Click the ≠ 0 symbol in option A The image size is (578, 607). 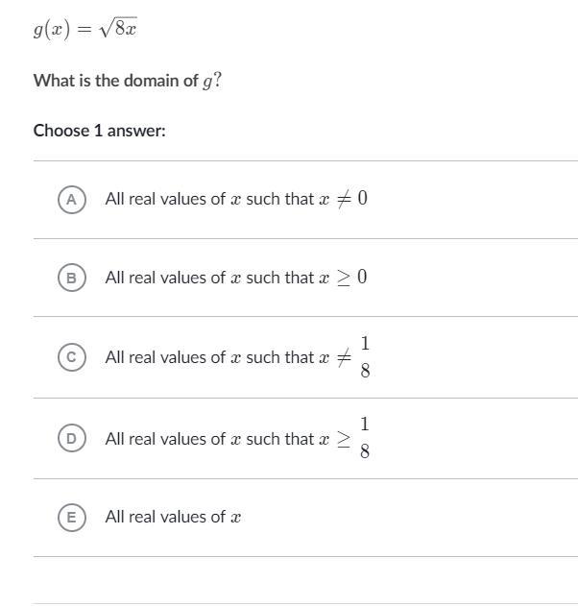(350, 199)
